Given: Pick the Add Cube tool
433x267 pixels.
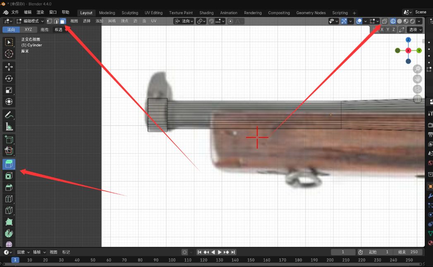Looking at the screenshot, I should pos(9,140).
